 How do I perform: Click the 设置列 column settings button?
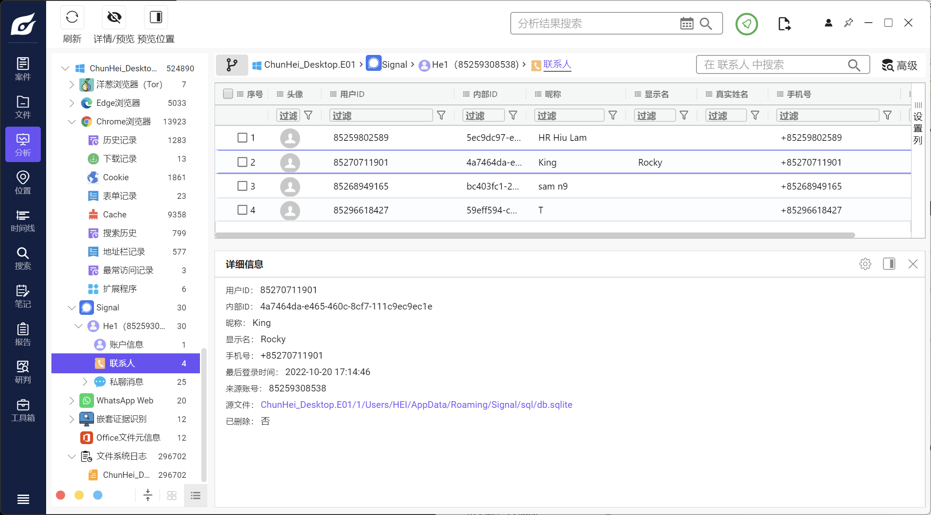pyautogui.click(x=918, y=124)
